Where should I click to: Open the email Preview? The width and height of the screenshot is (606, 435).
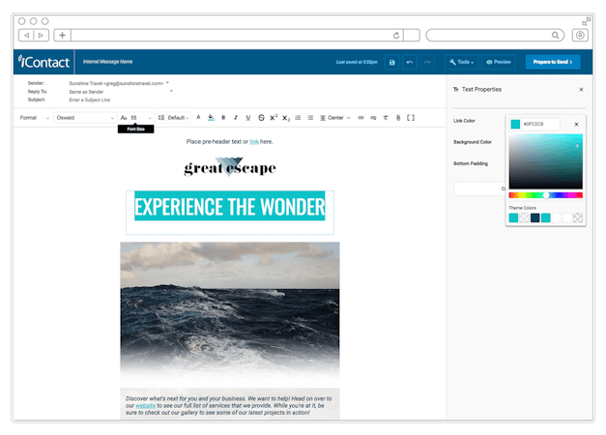(x=499, y=62)
